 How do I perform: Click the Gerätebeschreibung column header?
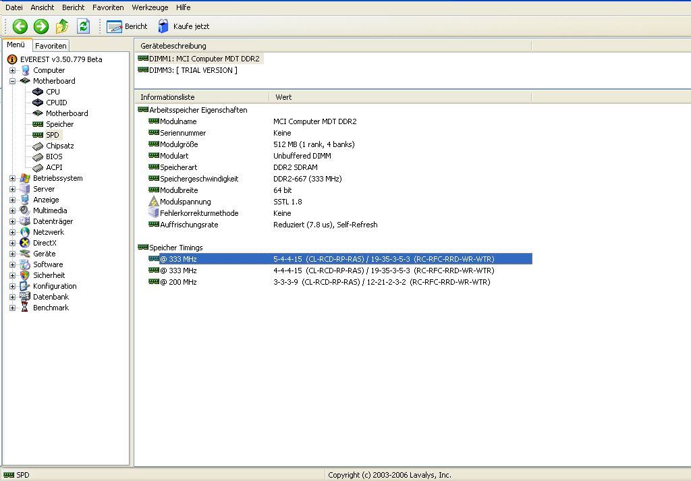[333, 46]
